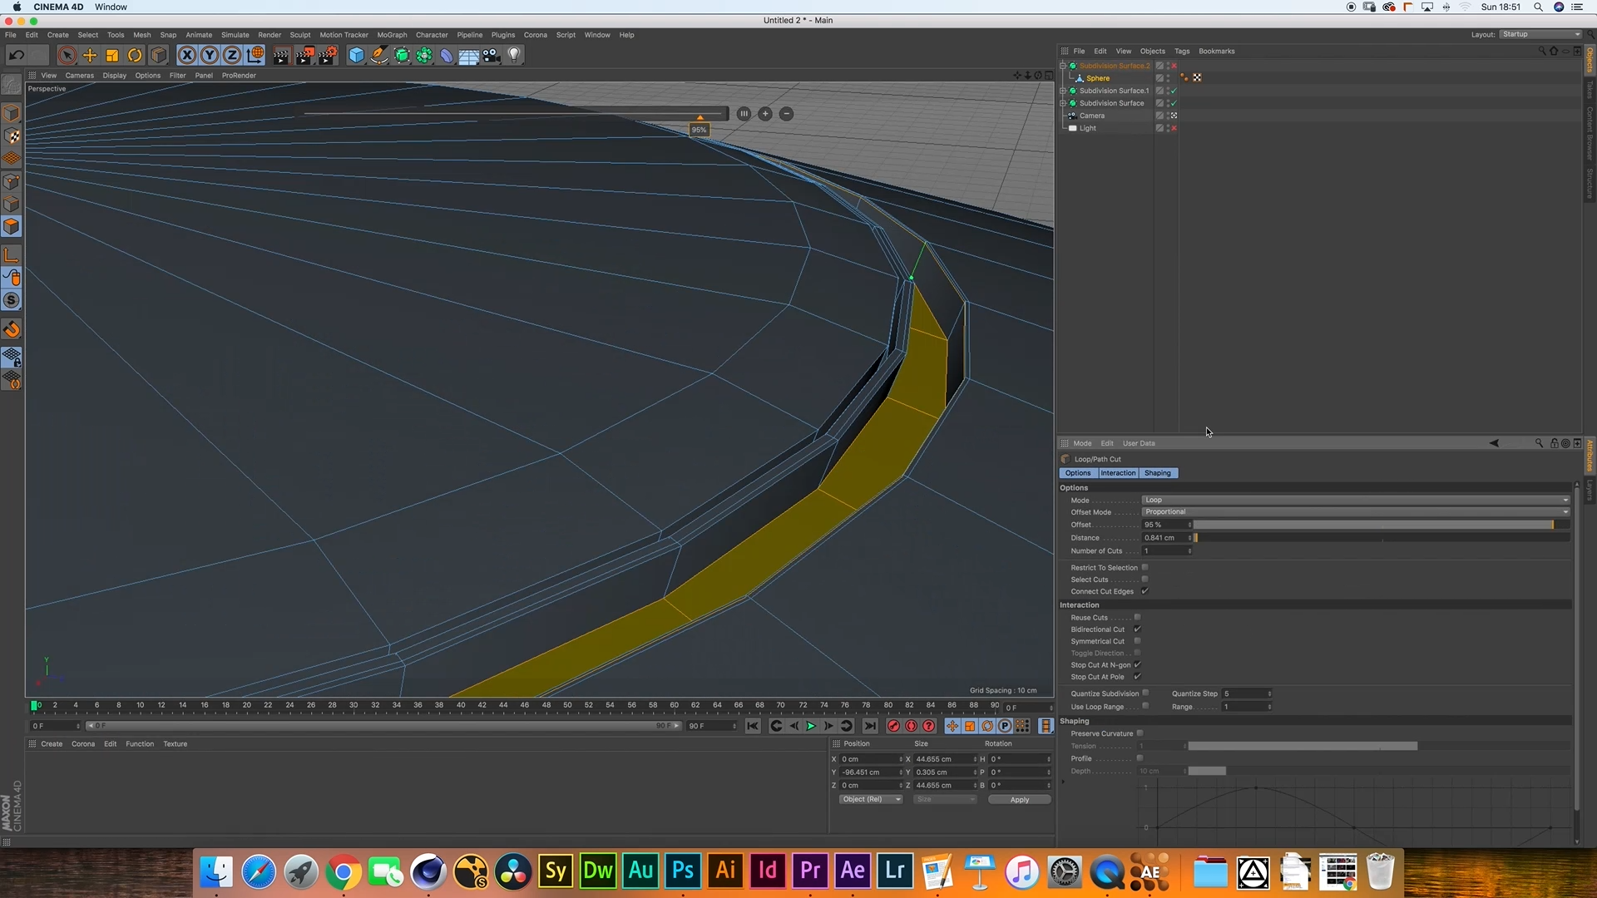Enable the Restrict To Selection checkbox
This screenshot has height=898, width=1597.
pyautogui.click(x=1145, y=568)
